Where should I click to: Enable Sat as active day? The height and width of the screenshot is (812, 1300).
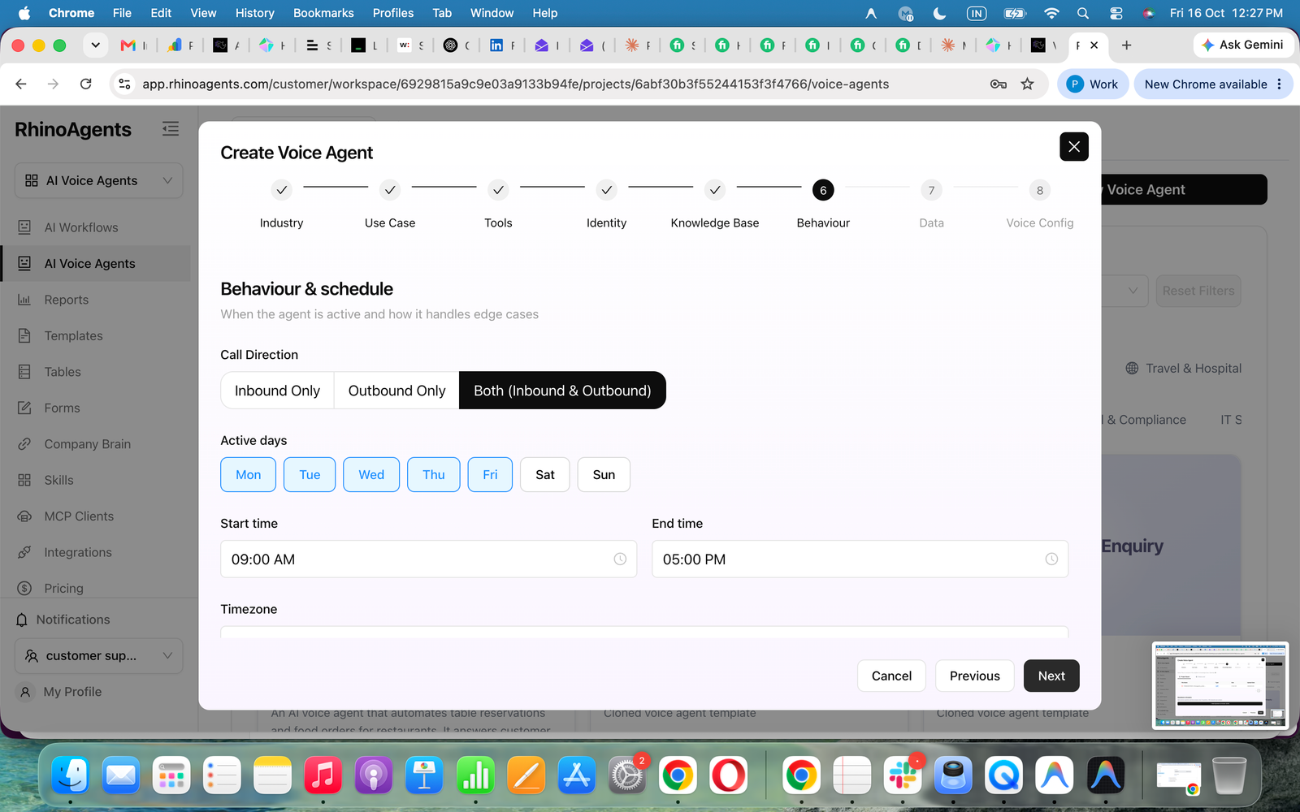545,474
